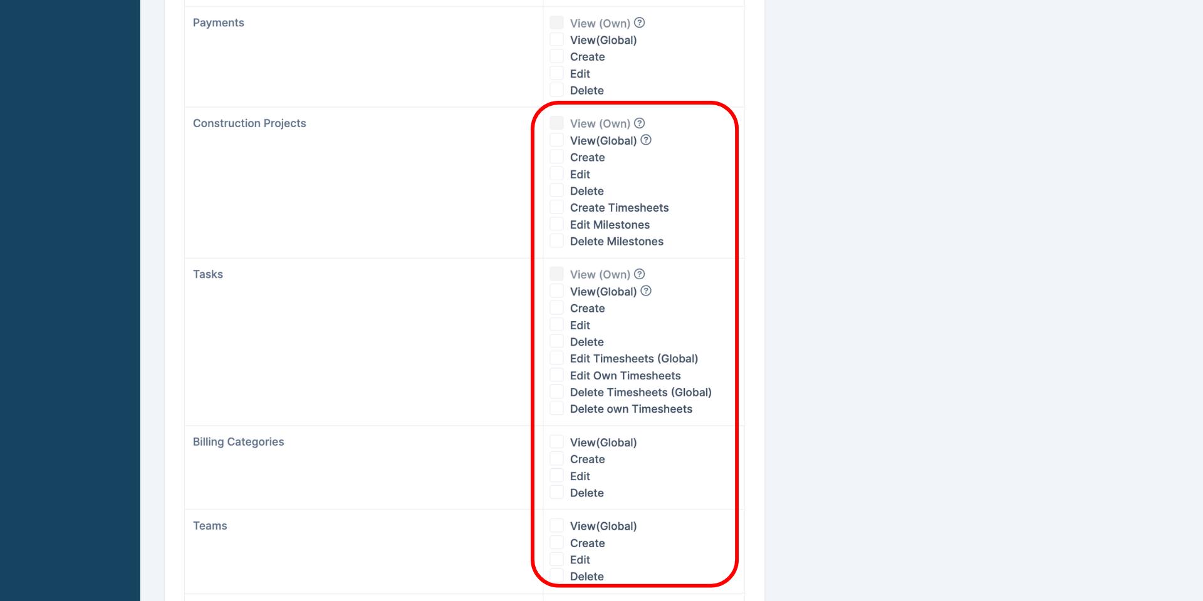
Task: Tick Delete Milestones checkbox
Action: (556, 241)
